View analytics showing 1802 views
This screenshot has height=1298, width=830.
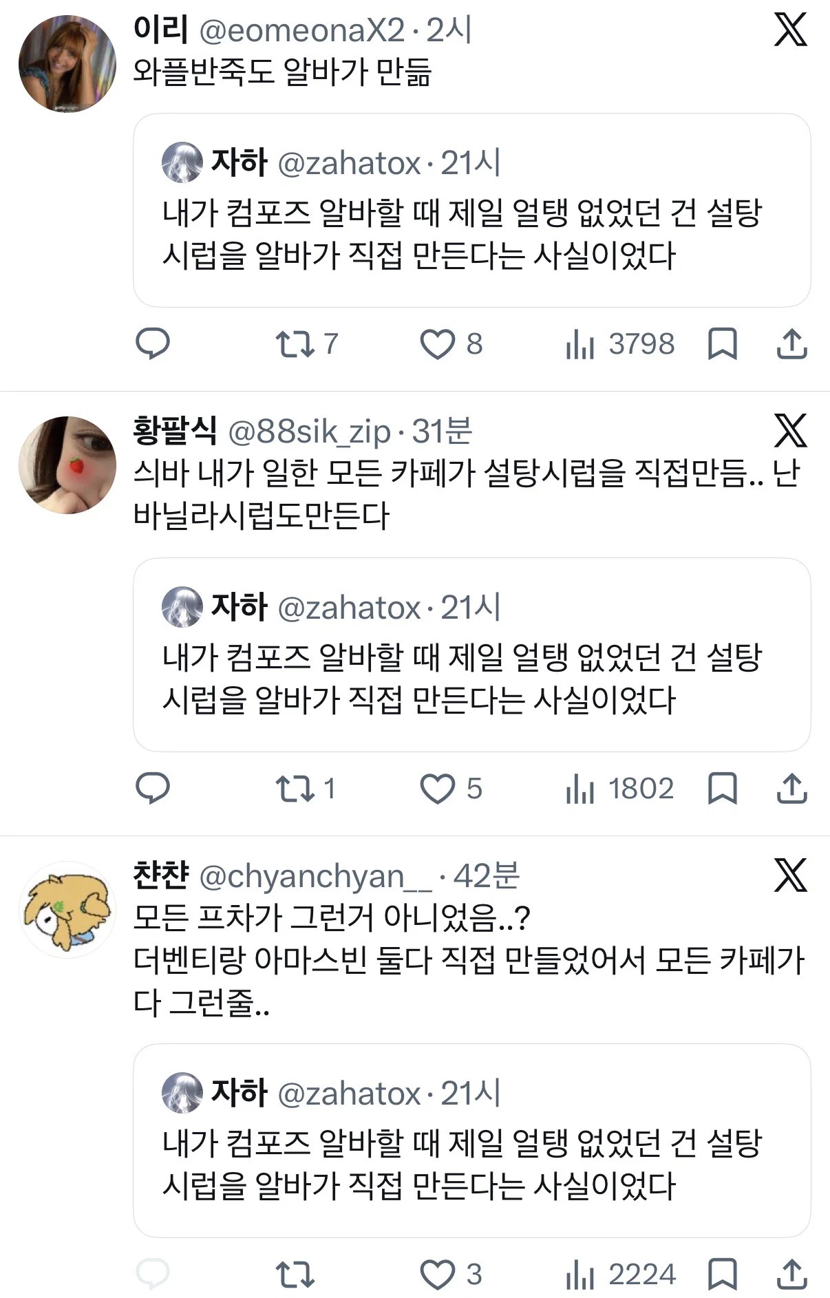619,789
